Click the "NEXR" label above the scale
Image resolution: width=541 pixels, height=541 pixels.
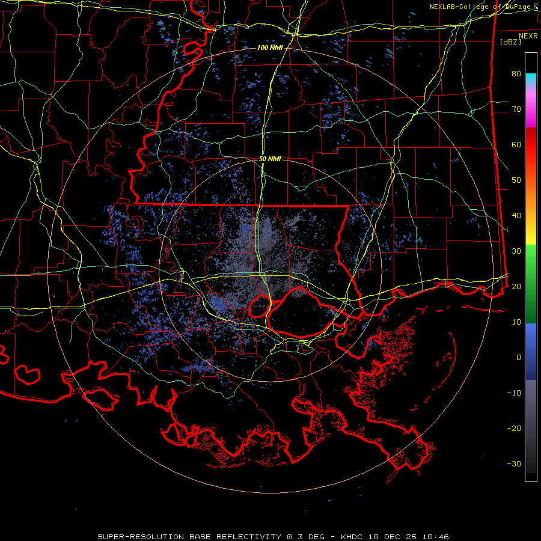pos(528,36)
